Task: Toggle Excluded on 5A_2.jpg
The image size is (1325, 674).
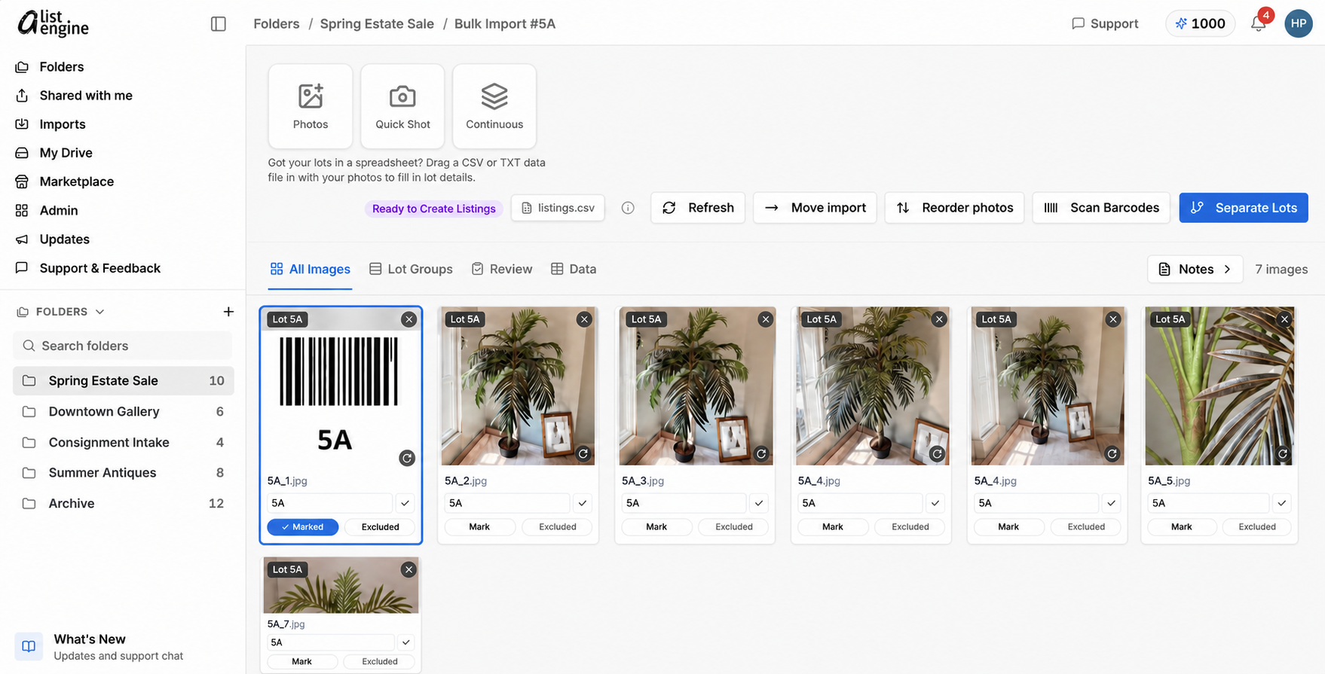Action: pos(558,527)
